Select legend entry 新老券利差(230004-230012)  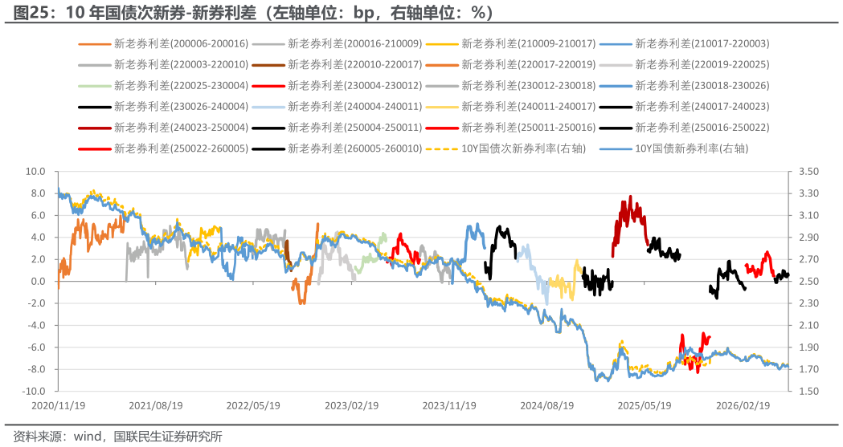point(337,86)
